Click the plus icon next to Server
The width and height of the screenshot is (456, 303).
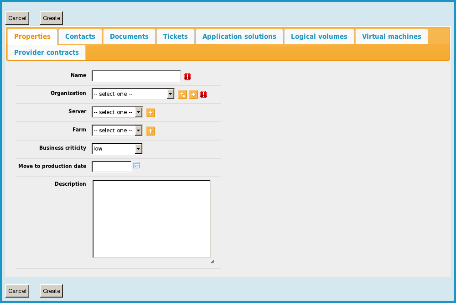coord(150,113)
